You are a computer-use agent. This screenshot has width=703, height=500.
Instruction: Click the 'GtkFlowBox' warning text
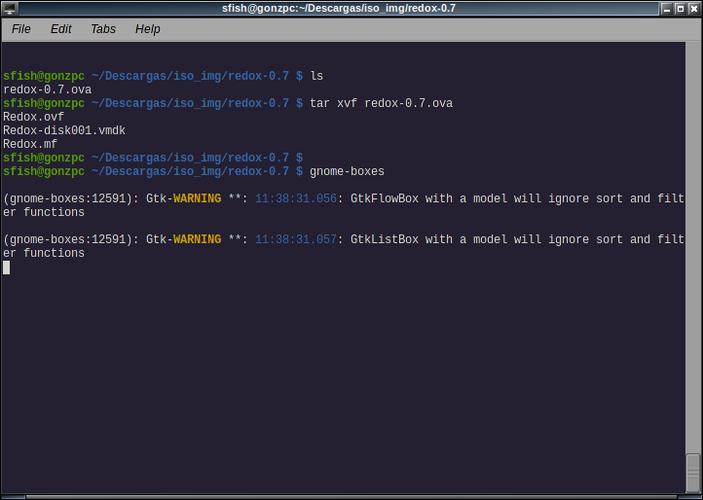[385, 198]
